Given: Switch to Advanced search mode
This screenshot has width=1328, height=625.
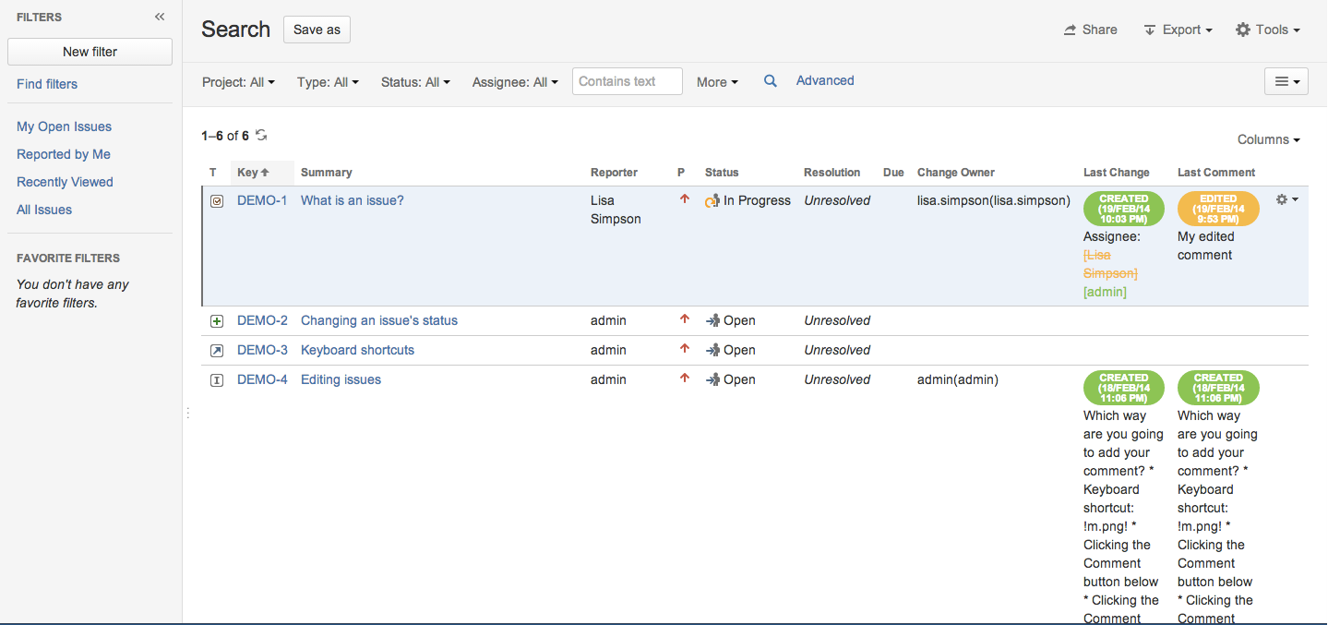Looking at the screenshot, I should click(825, 80).
